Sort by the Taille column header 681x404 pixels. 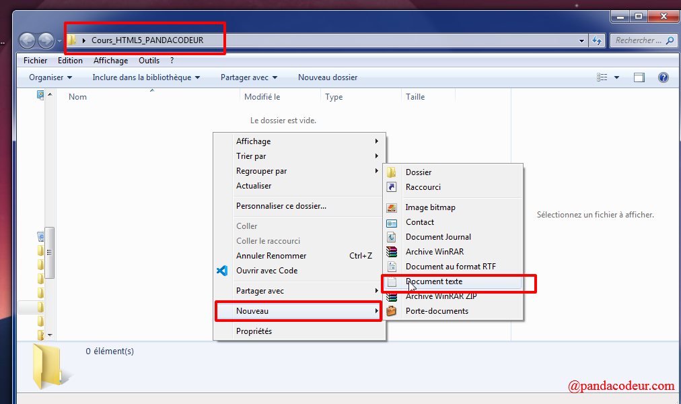click(415, 97)
